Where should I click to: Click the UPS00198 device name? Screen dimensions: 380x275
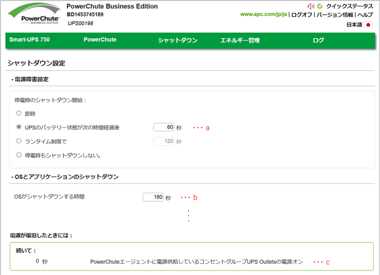tap(80, 23)
